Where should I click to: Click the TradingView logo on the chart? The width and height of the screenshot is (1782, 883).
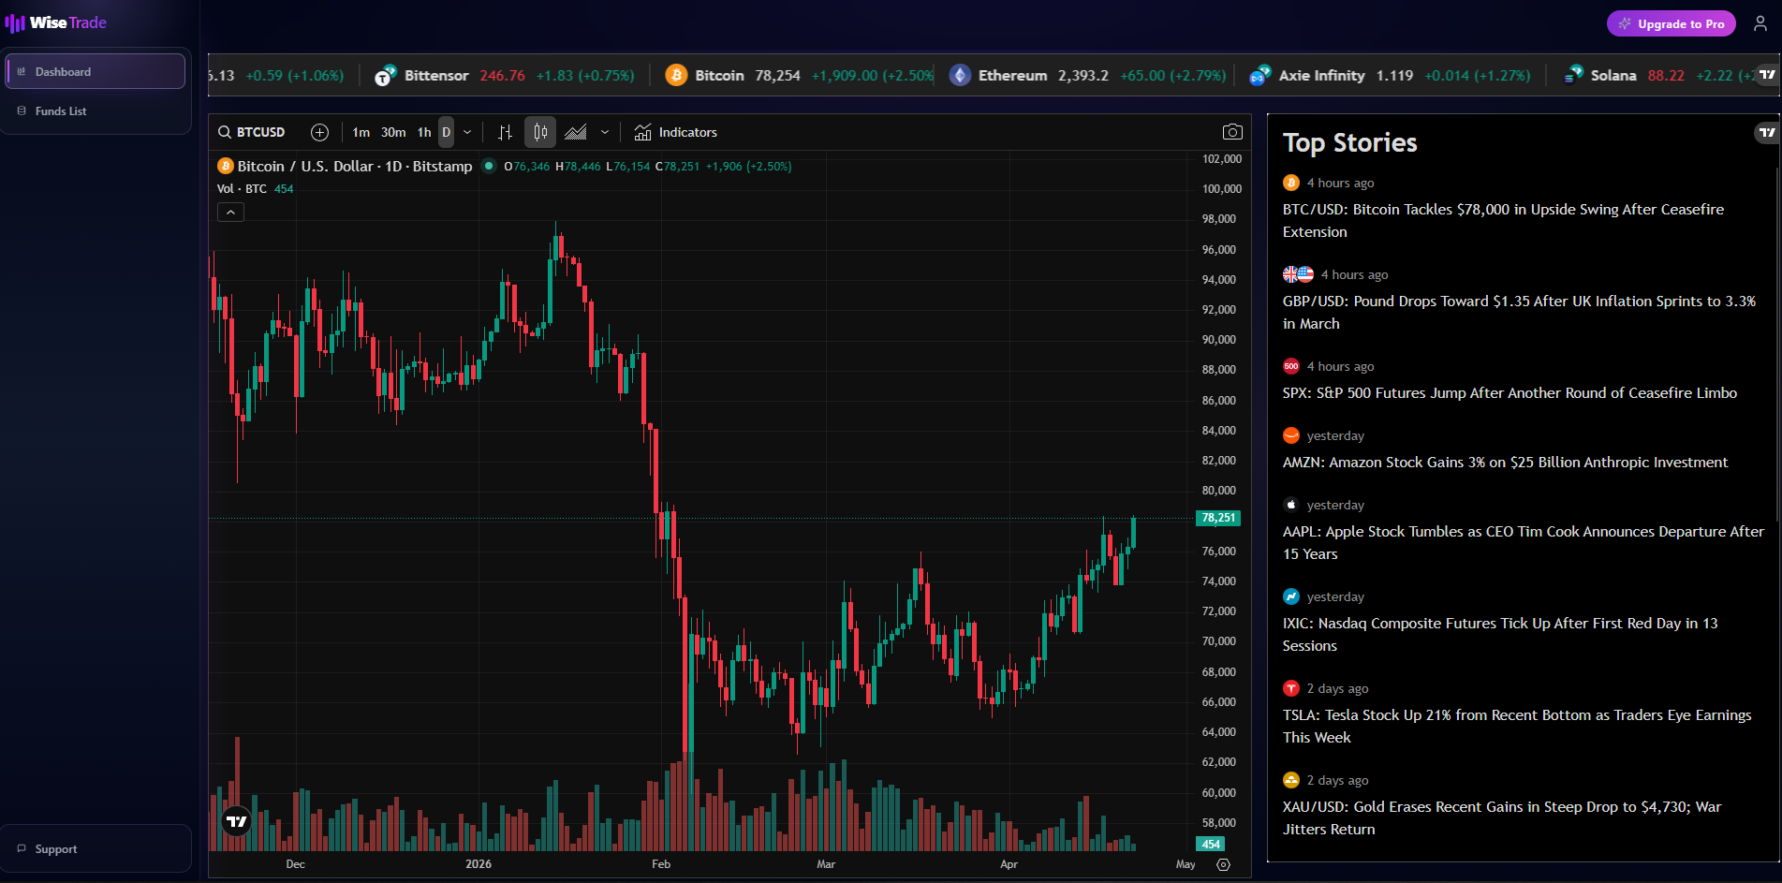237,821
